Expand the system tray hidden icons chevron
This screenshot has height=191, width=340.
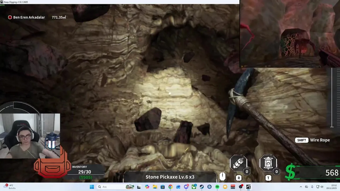[301, 187]
